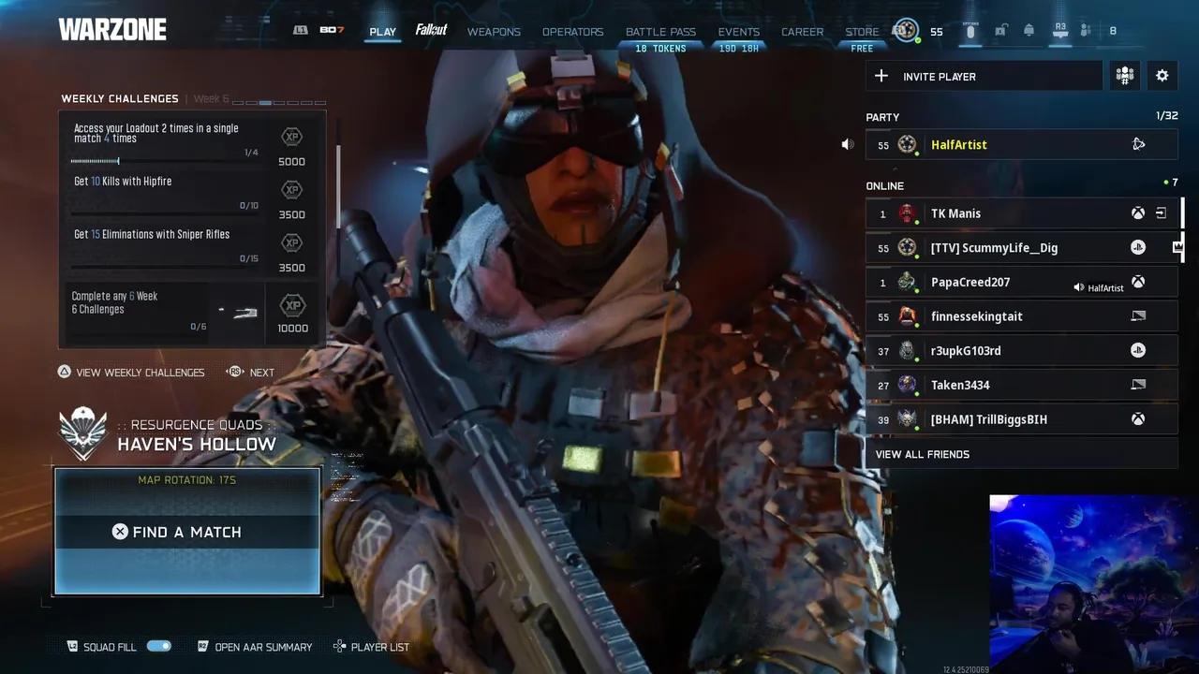Viewport: 1199px width, 674px height.
Task: Switch to the Weapons tab
Action: click(x=494, y=32)
